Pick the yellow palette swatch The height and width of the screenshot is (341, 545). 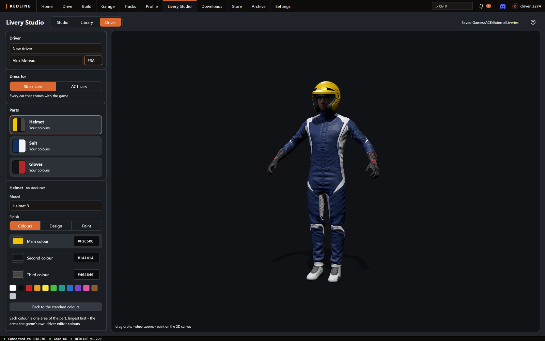click(x=46, y=288)
